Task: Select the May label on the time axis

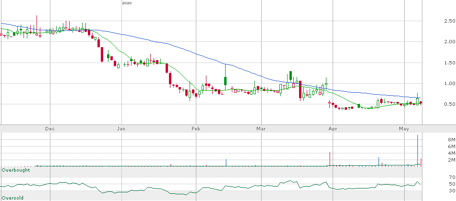Action: (x=405, y=128)
